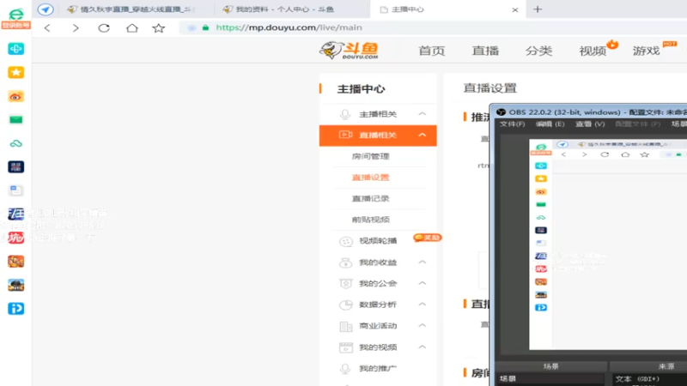
Task: Open the battlefield game sidebar icon
Action: coord(15,285)
